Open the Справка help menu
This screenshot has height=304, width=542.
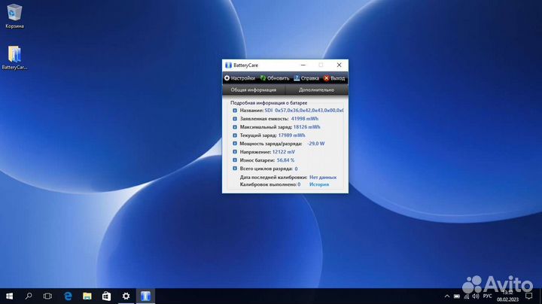click(x=306, y=78)
